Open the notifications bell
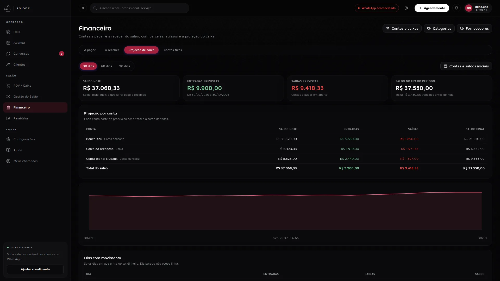This screenshot has width=500, height=281. click(456, 8)
